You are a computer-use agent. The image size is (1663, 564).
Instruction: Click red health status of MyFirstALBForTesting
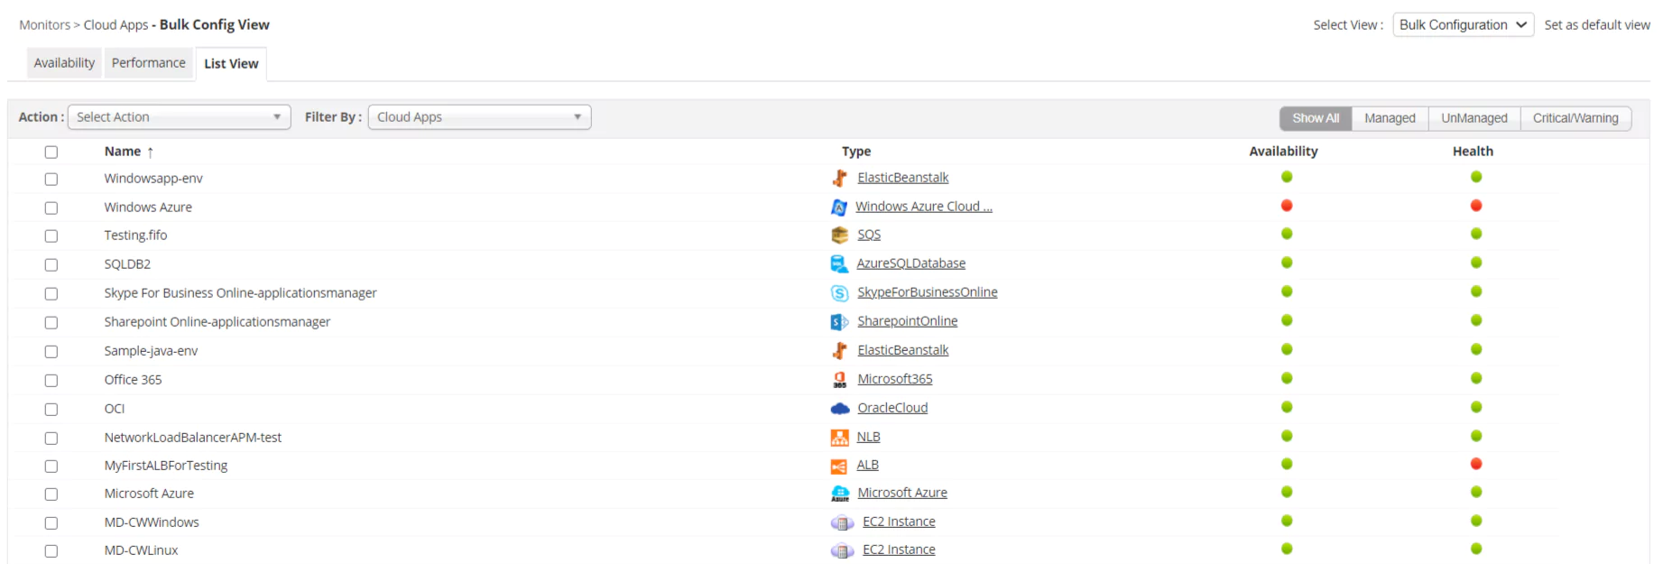[x=1475, y=464]
